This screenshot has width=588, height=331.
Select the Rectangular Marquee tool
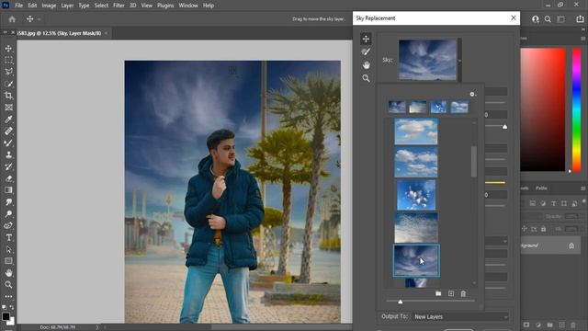[8, 60]
